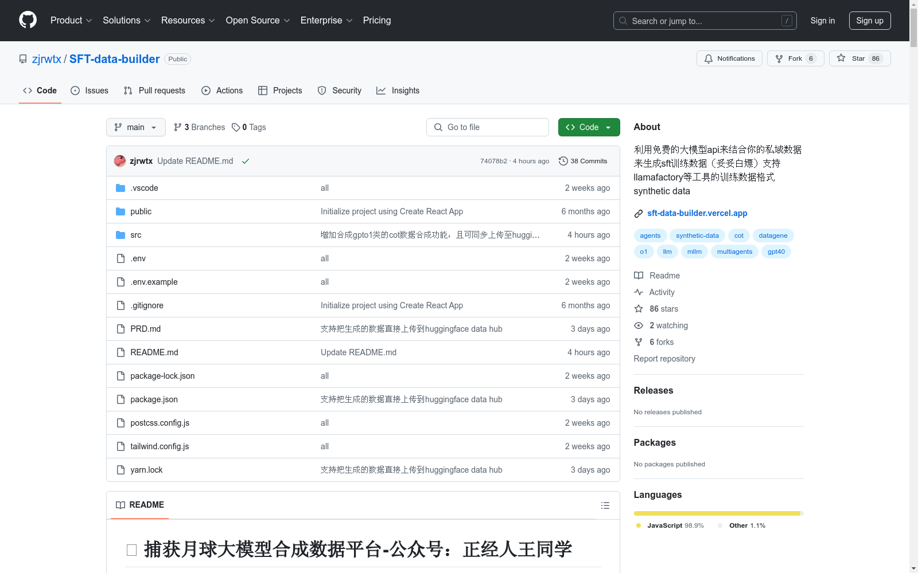This screenshot has height=573, width=918.
Task: Select the Code tab
Action: [40, 91]
